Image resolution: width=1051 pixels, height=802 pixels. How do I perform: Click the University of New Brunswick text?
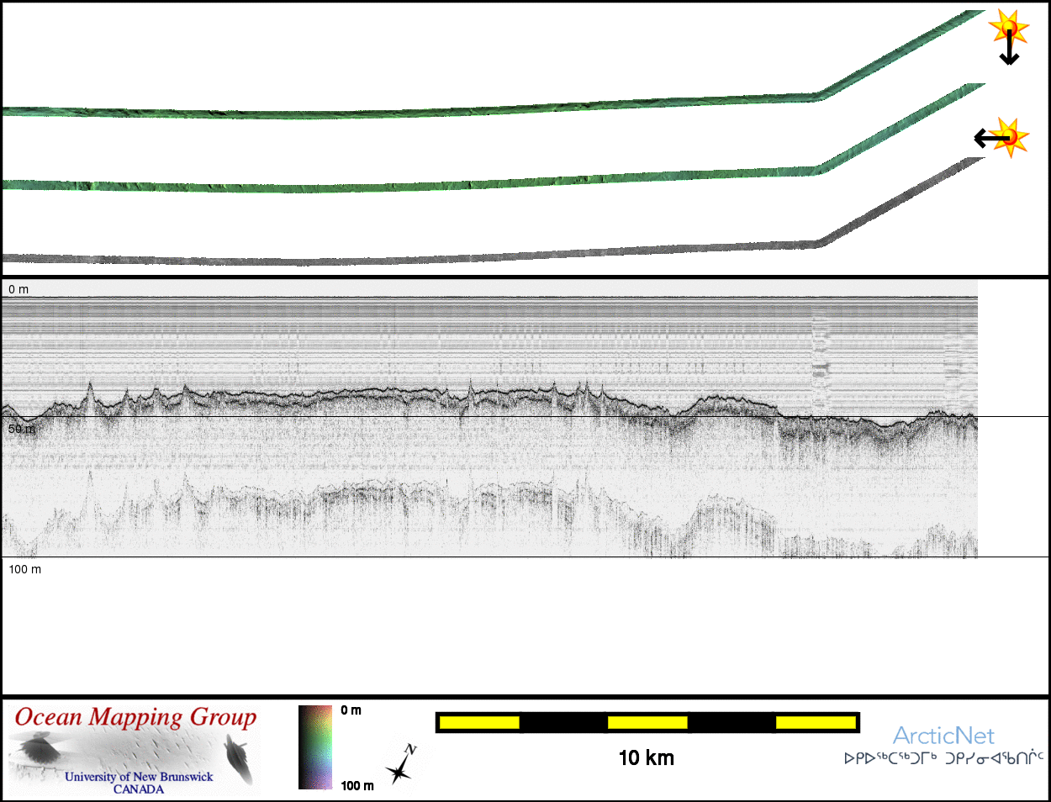(x=139, y=777)
